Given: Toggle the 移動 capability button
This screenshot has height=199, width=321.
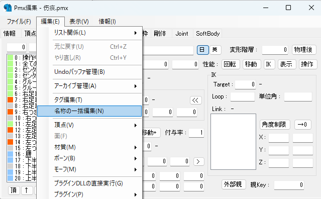Looking at the screenshot, I should click(251, 64).
